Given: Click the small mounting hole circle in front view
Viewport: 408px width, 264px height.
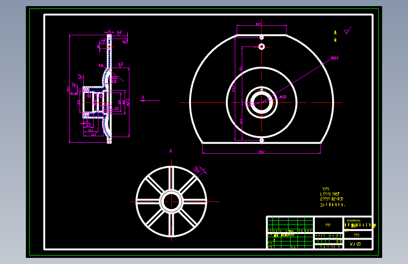Looking at the screenshot, I should (262, 47).
